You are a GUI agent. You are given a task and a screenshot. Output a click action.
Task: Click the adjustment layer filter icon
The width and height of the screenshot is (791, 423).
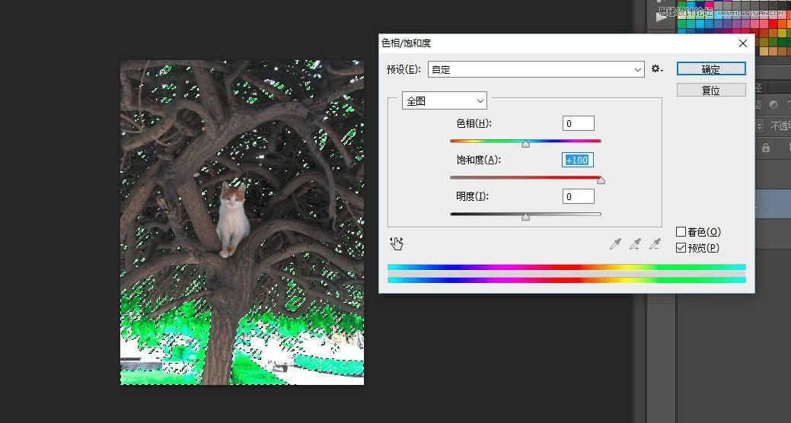point(773,104)
